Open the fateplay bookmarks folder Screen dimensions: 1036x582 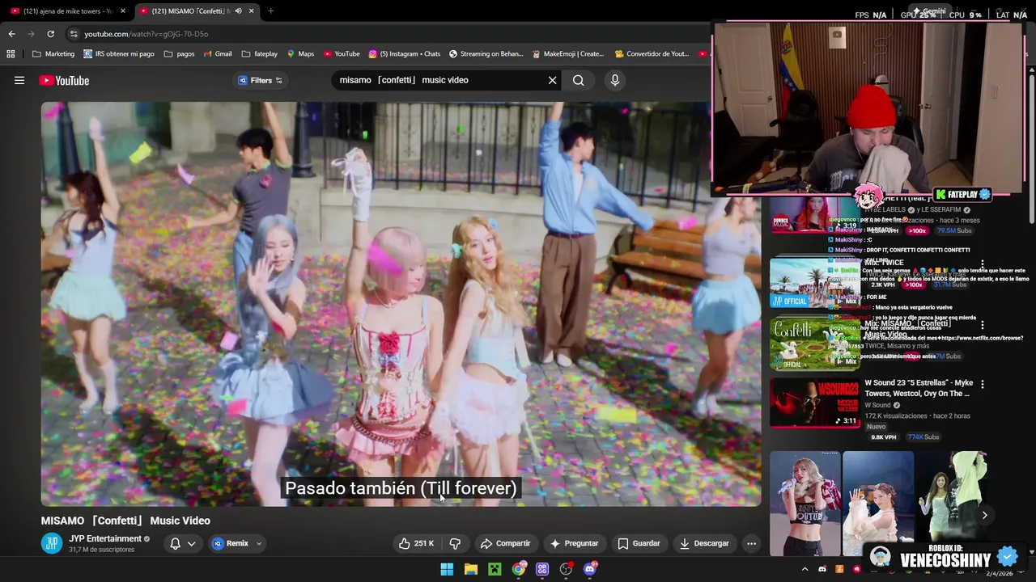[259, 54]
